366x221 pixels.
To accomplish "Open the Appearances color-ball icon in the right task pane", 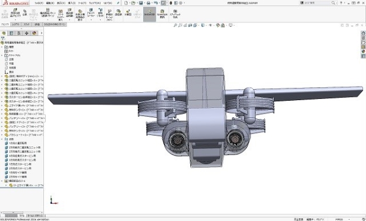I will pos(363,51).
